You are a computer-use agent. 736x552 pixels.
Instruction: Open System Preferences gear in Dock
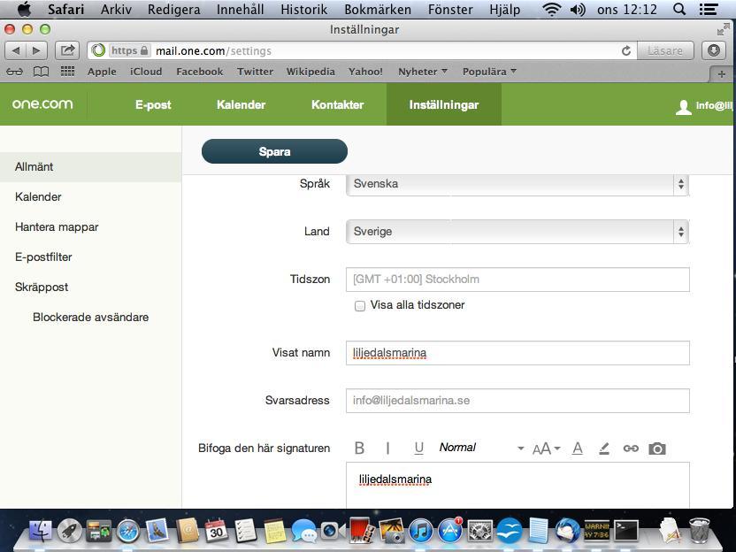479,531
